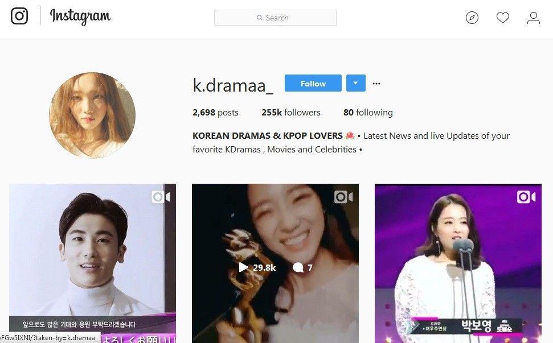Viewport: 553px width, 343px height.
Task: Open the activity heart icon
Action: [x=502, y=18]
